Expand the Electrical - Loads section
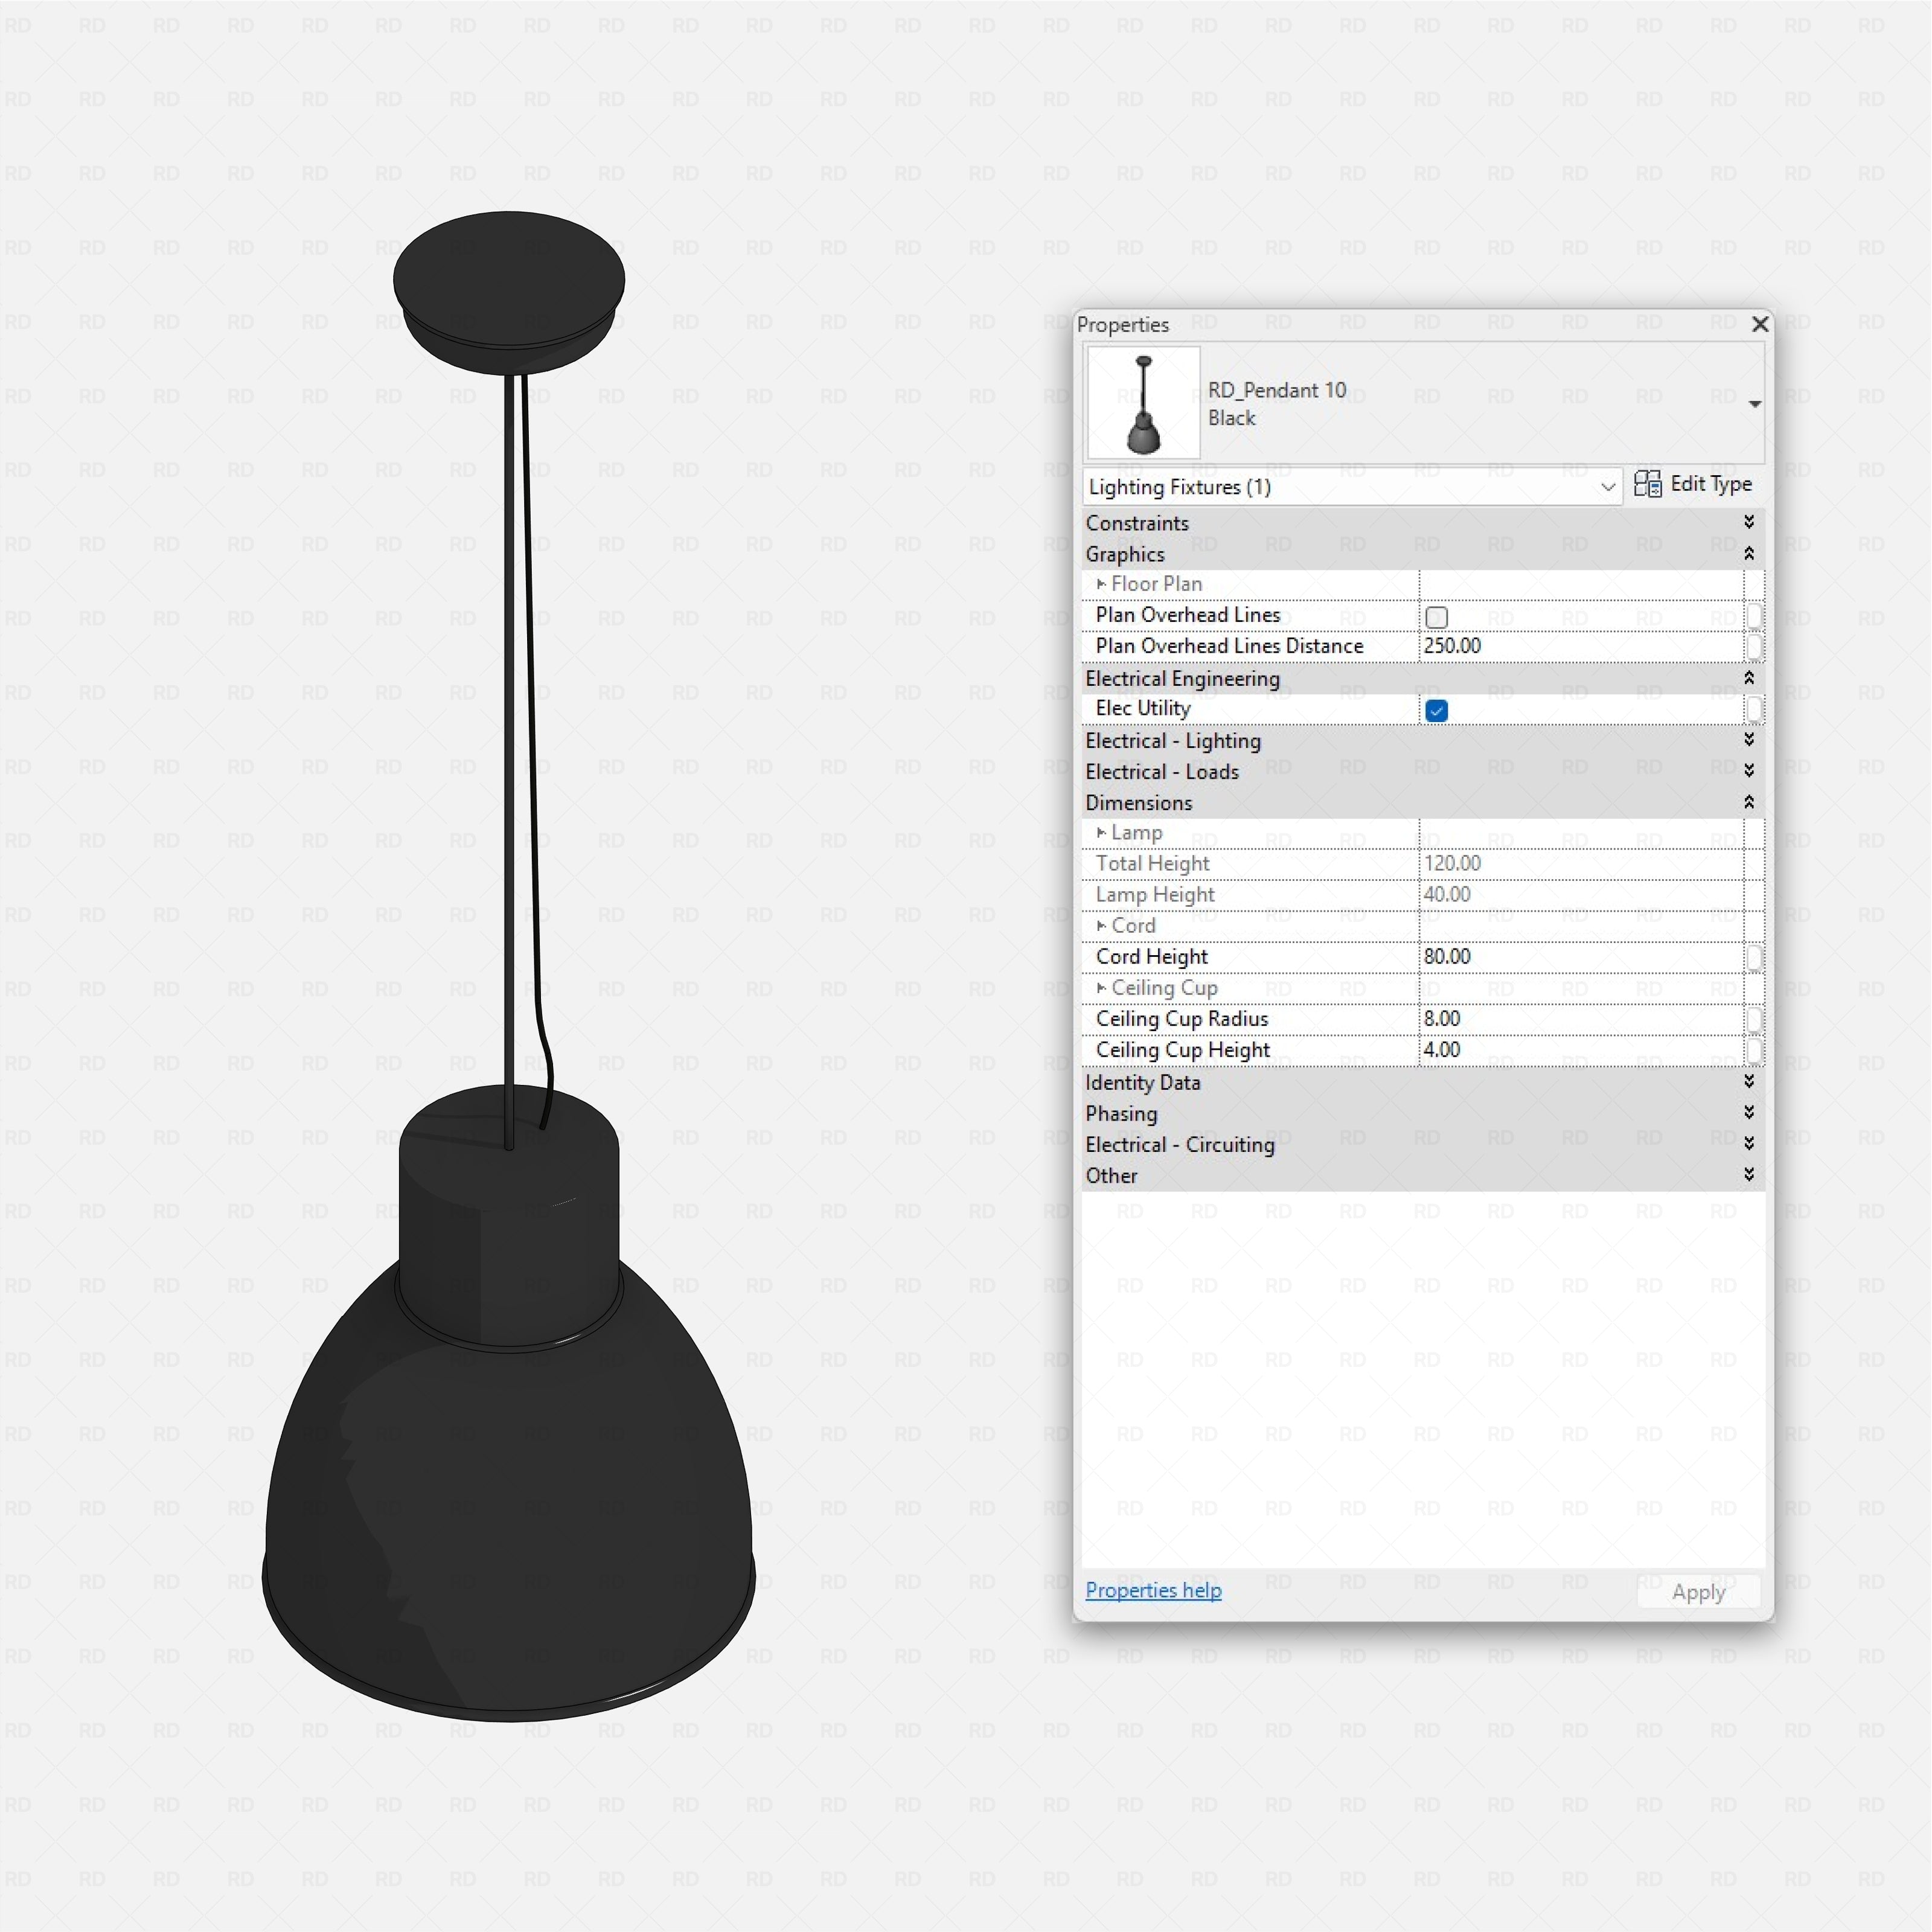The image size is (1932, 1932). pyautogui.click(x=1749, y=771)
